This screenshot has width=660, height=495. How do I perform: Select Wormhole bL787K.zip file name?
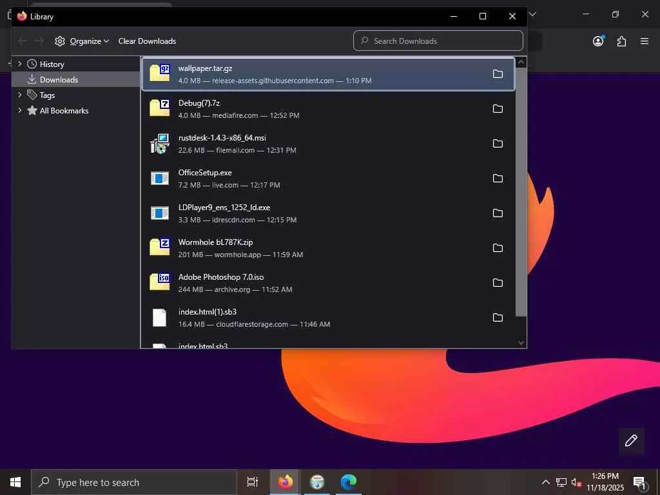pyautogui.click(x=215, y=242)
